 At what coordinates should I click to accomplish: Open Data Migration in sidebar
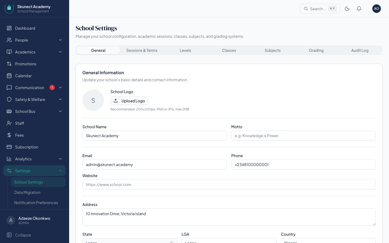coord(38,192)
